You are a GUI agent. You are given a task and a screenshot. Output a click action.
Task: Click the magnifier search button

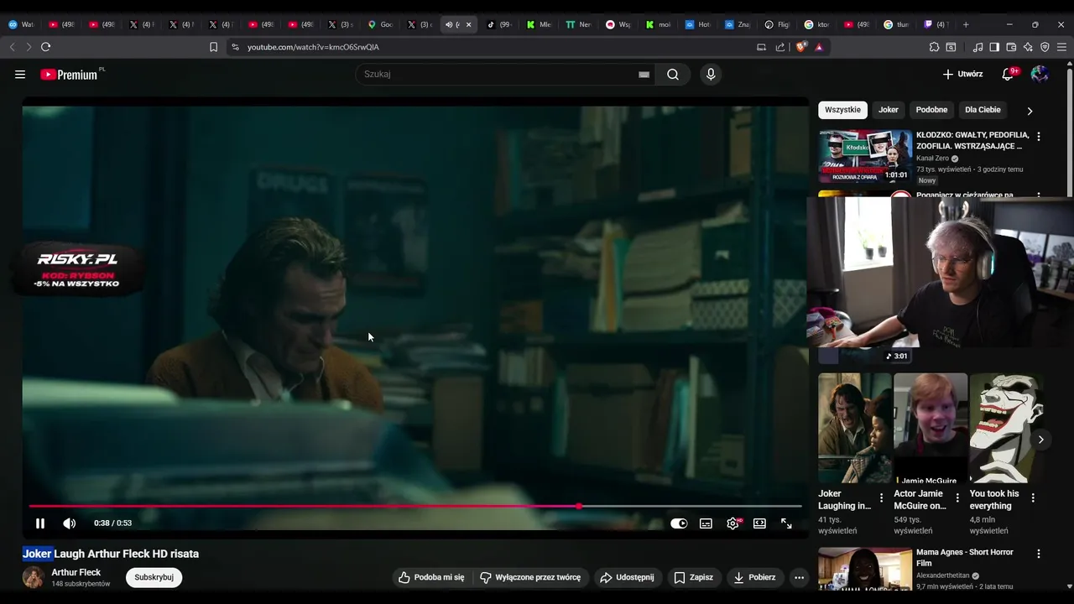[x=673, y=75]
